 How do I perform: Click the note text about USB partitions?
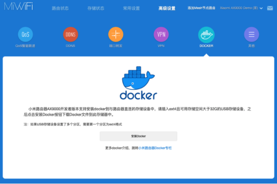click(x=73, y=124)
